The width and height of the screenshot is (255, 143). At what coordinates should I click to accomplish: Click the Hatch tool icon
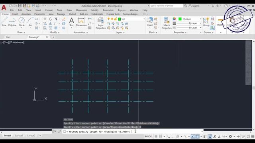[36, 28]
